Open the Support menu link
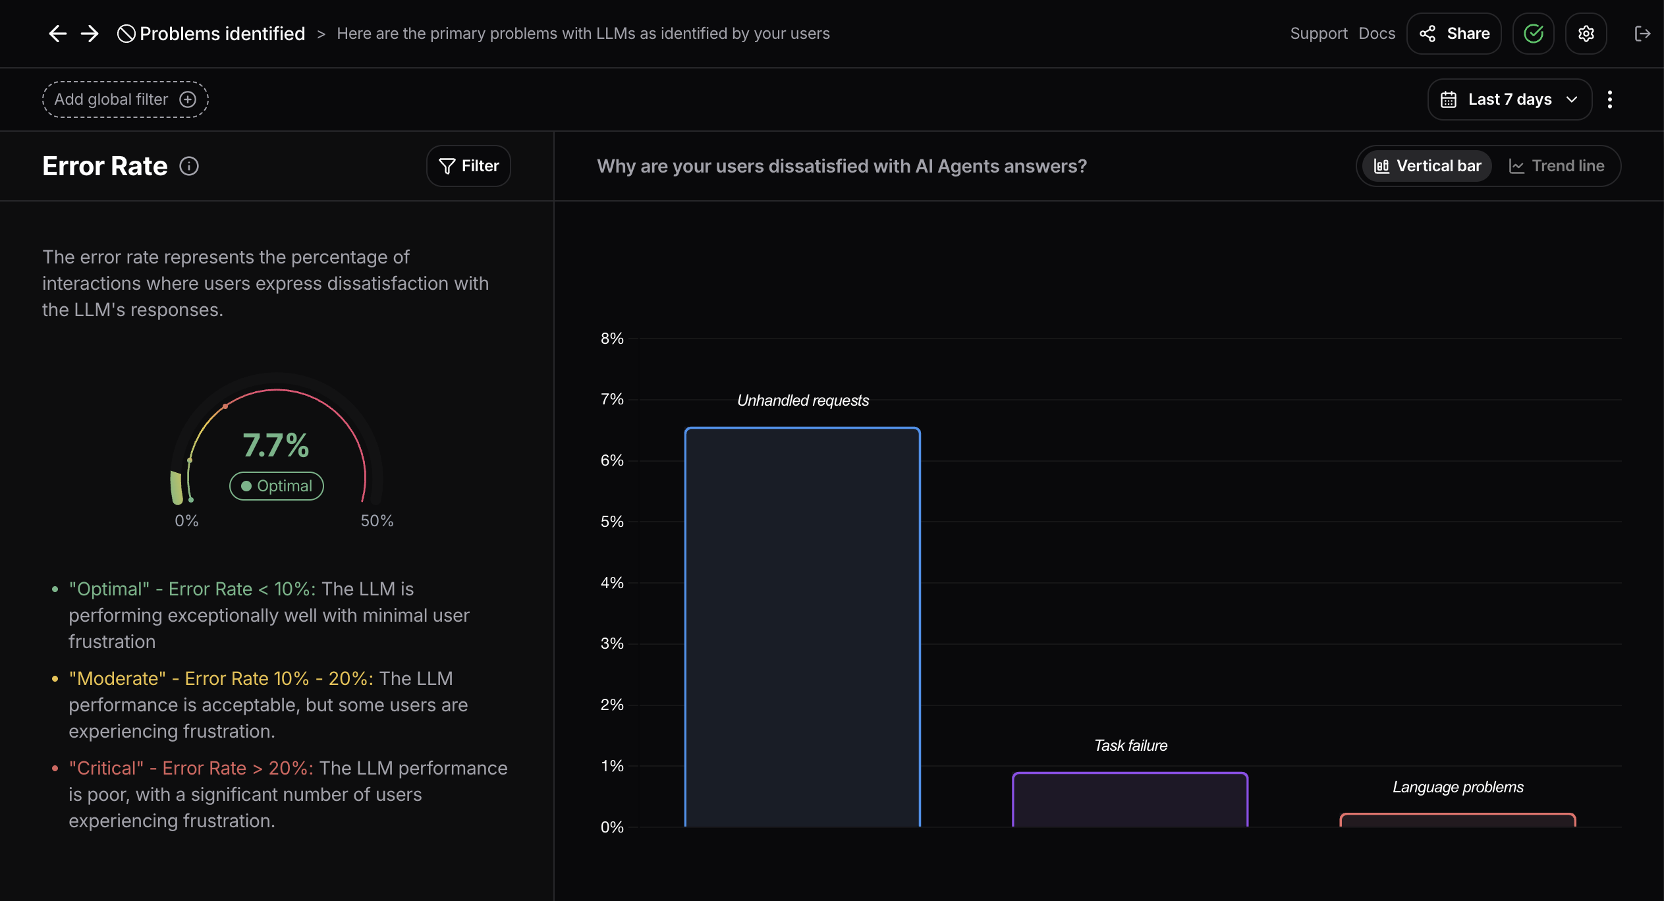 pyautogui.click(x=1319, y=34)
